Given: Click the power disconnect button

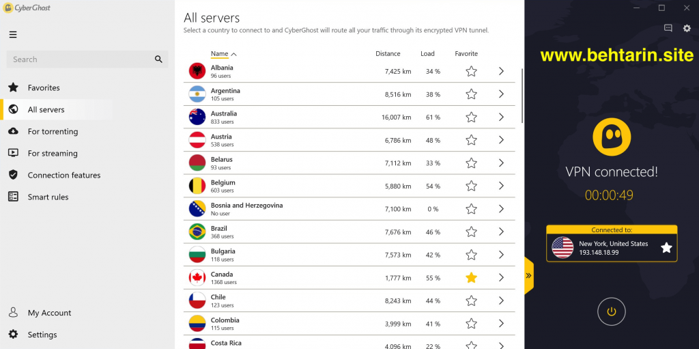Looking at the screenshot, I should click(611, 311).
